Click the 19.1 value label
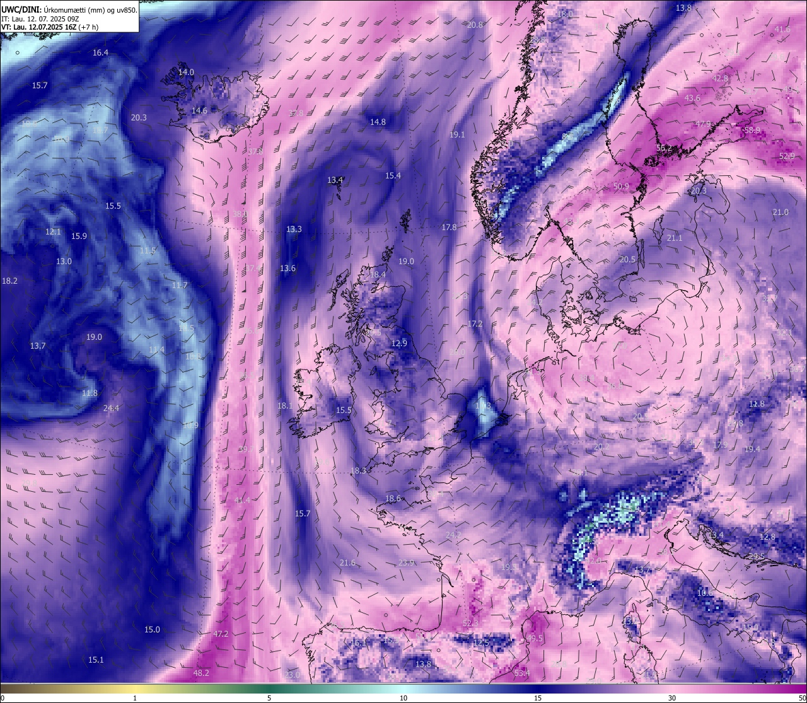 tap(457, 135)
